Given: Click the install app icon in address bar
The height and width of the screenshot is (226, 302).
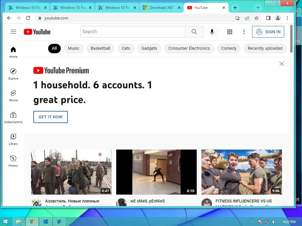Looking at the screenshot, I should (x=238, y=18).
